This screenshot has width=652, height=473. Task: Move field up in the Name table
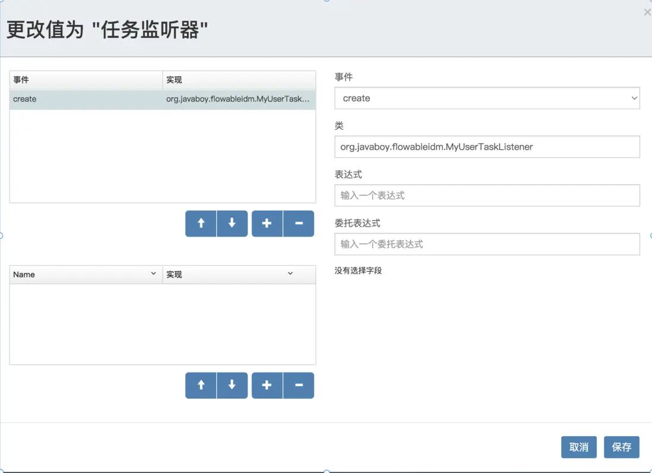201,385
